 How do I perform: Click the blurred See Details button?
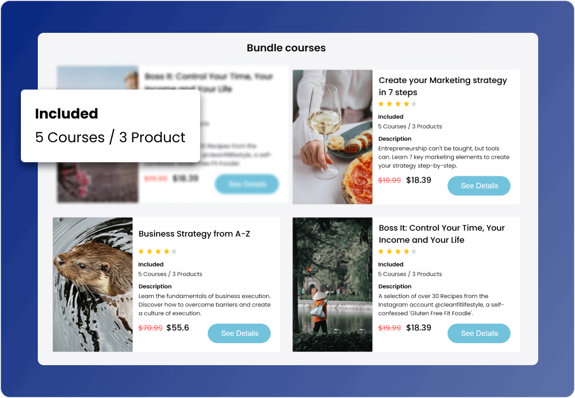[x=247, y=184]
